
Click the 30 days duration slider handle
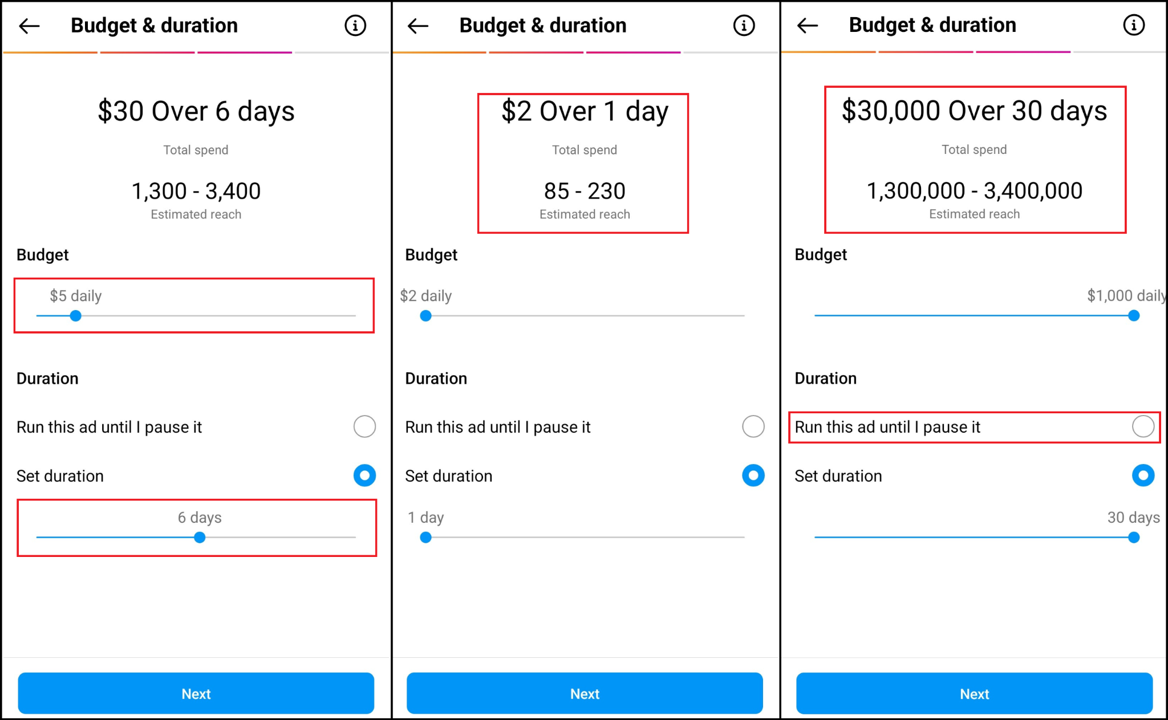1134,538
